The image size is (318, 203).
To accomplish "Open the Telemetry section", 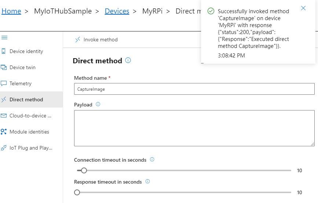I will tap(21, 83).
